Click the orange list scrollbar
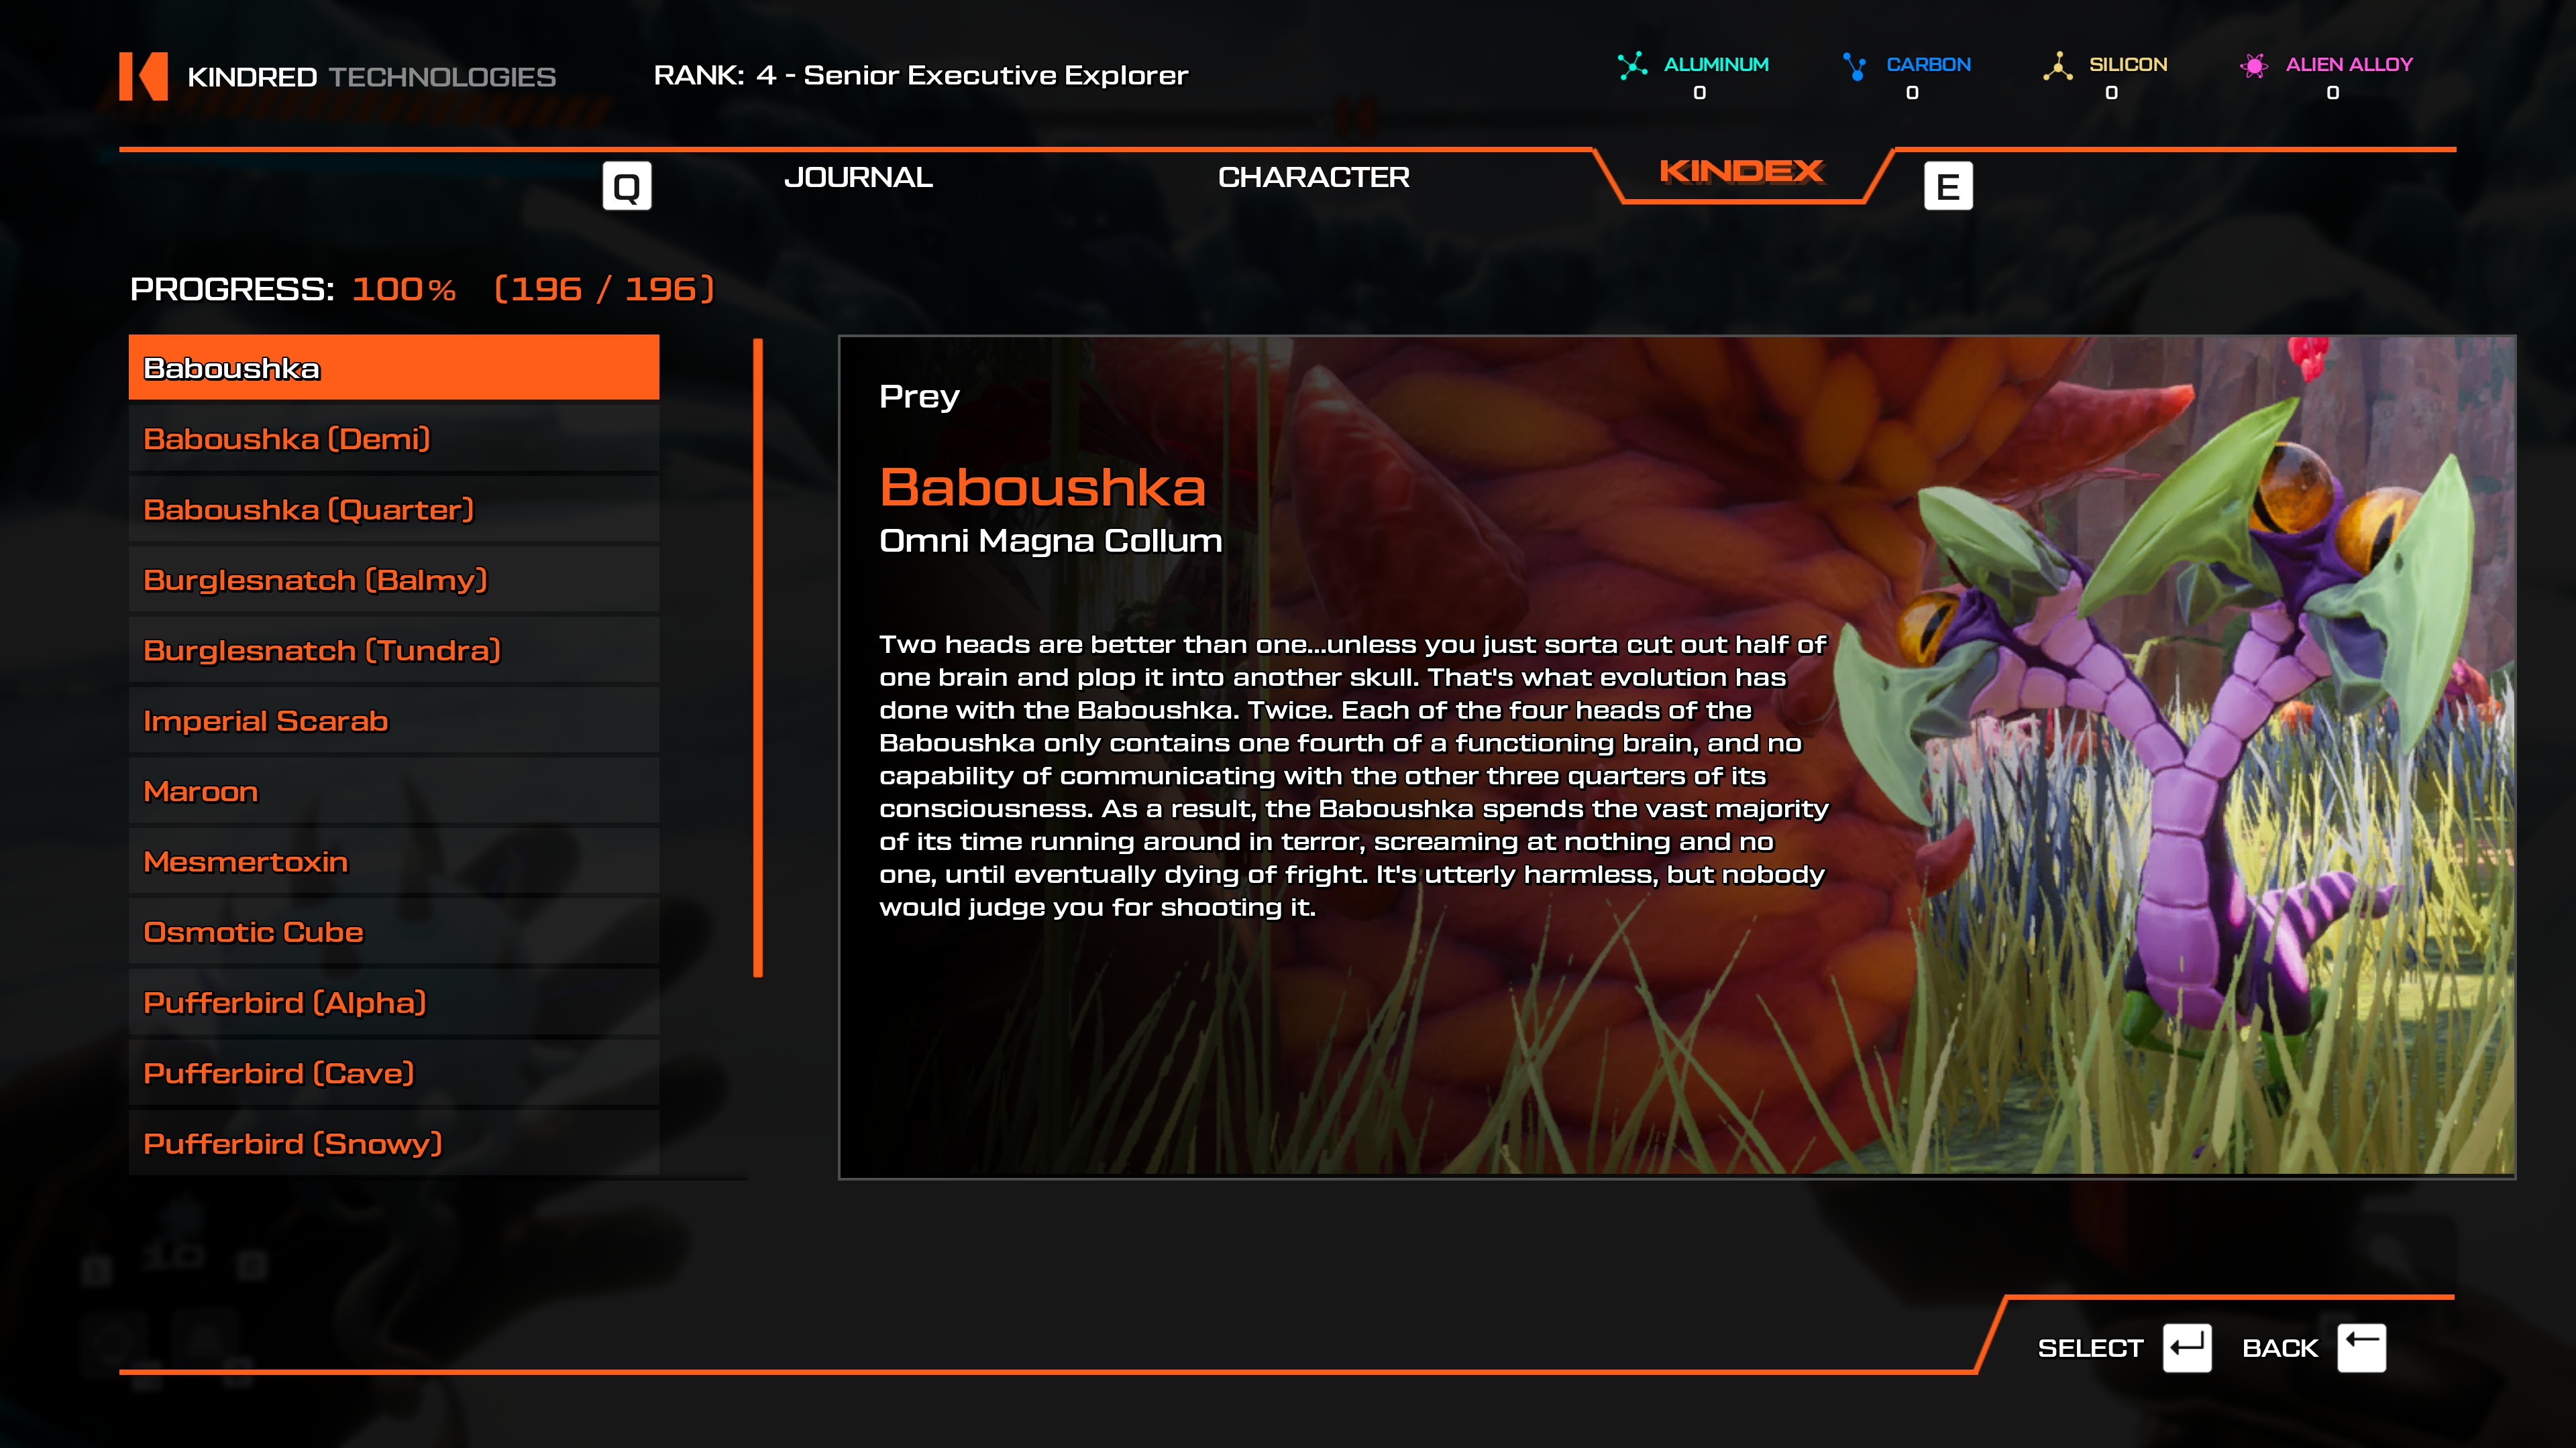 758,658
